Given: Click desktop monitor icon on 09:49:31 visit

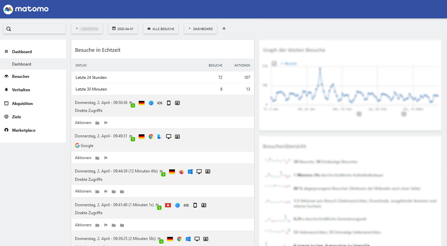Looking at the screenshot, I should point(169,137).
